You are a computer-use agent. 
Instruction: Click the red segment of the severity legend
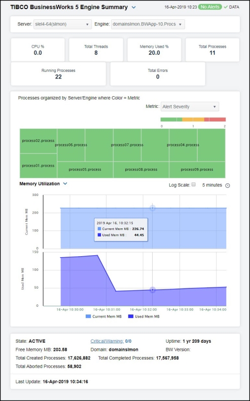[x=215, y=119]
